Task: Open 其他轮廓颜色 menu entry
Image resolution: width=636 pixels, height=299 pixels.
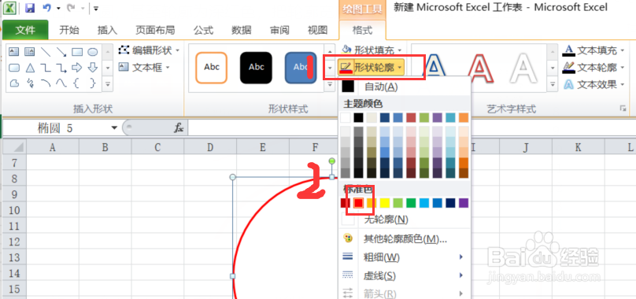Action: pos(405,238)
